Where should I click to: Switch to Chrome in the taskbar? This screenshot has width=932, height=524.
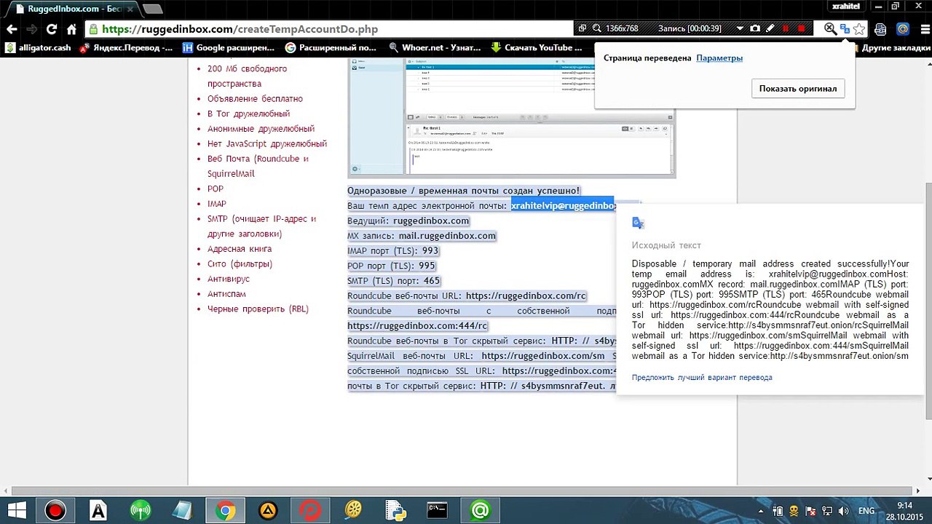225,511
